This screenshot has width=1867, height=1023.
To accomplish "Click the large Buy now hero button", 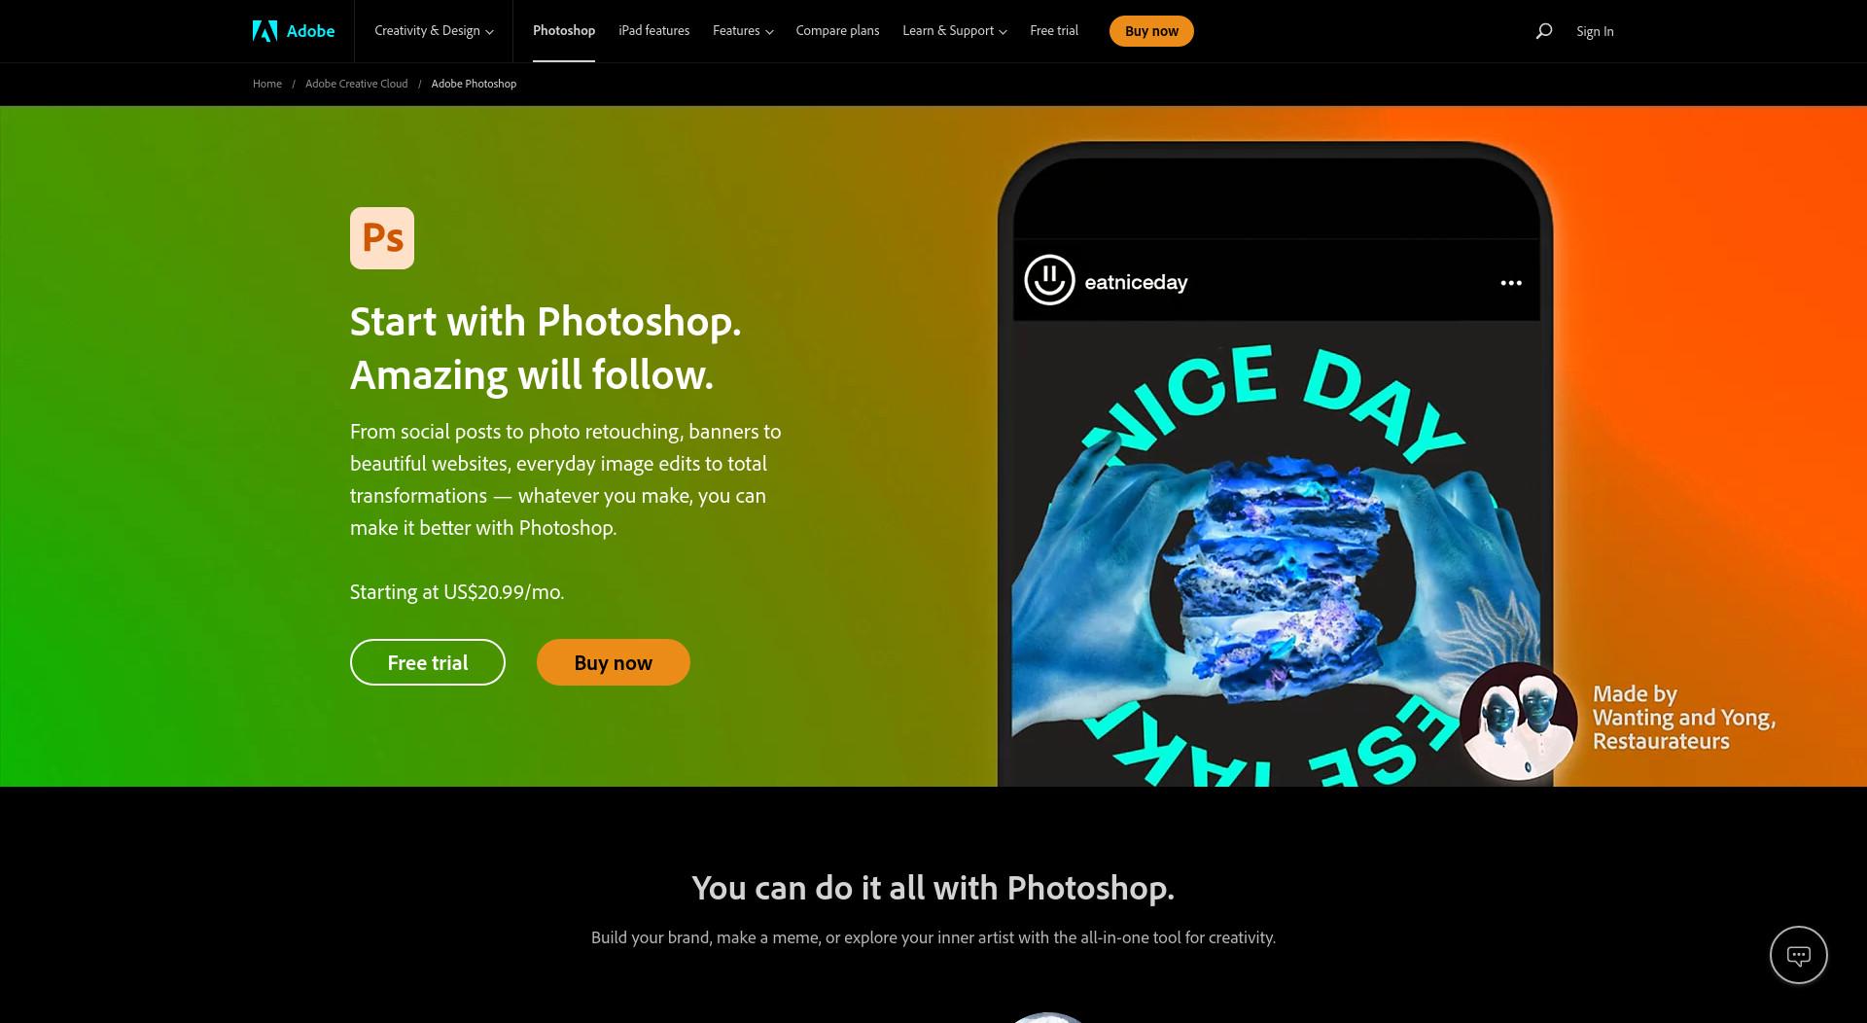I will [x=614, y=662].
